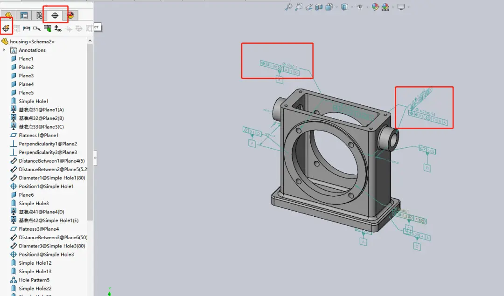This screenshot has height=296, width=504.
Task: Open the View Orientation dropdown arrow
Action: pos(336,7)
